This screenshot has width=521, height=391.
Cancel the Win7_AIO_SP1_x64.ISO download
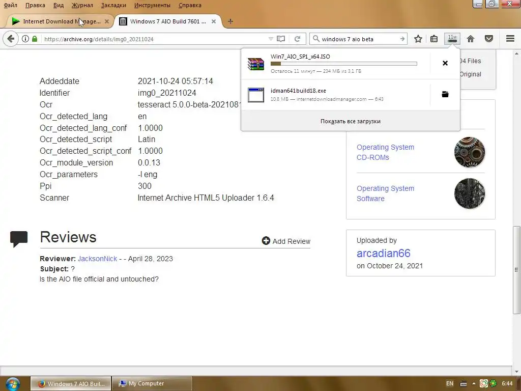tap(445, 63)
